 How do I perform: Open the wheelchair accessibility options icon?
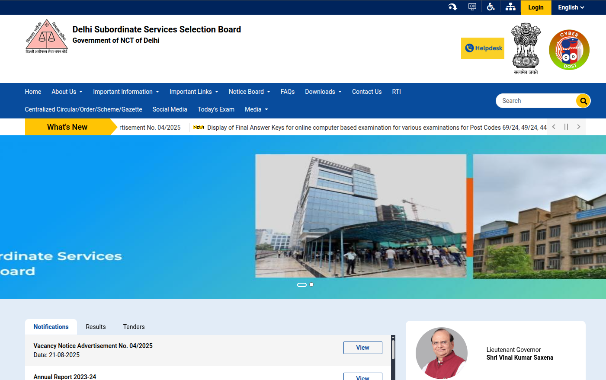tap(491, 7)
